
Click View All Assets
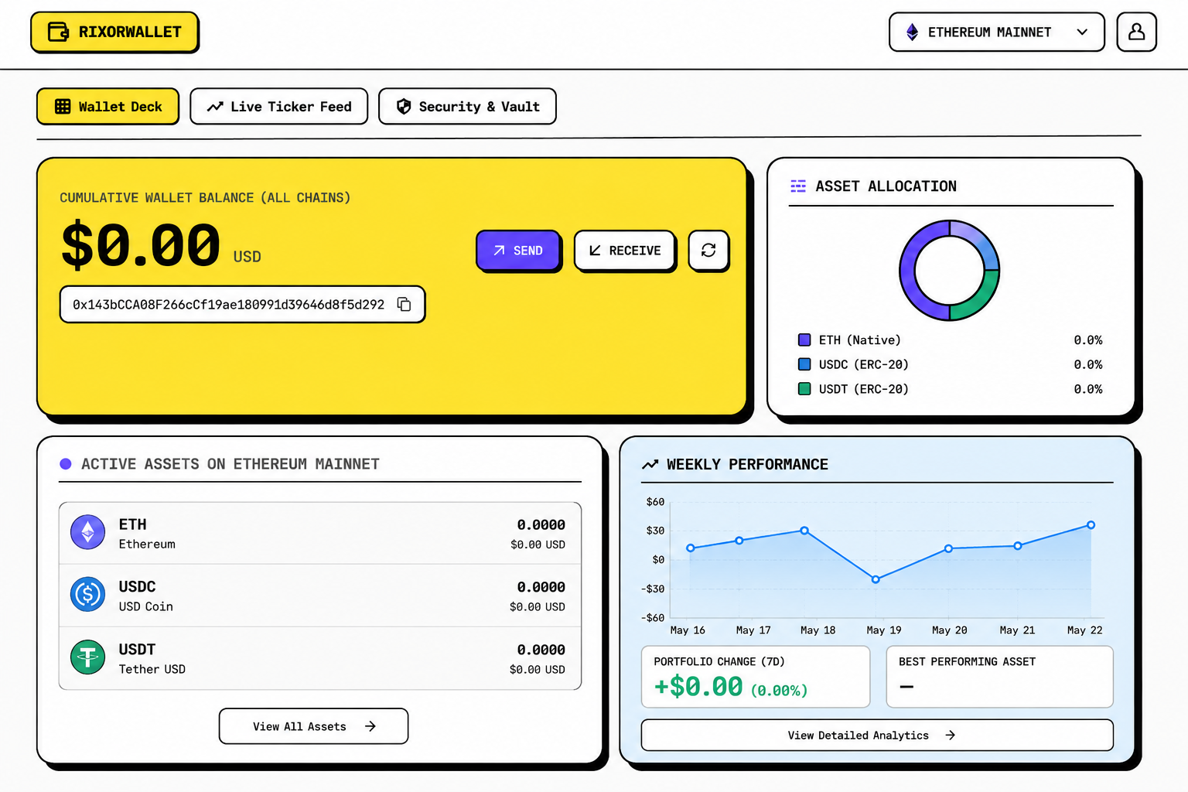[x=313, y=726]
